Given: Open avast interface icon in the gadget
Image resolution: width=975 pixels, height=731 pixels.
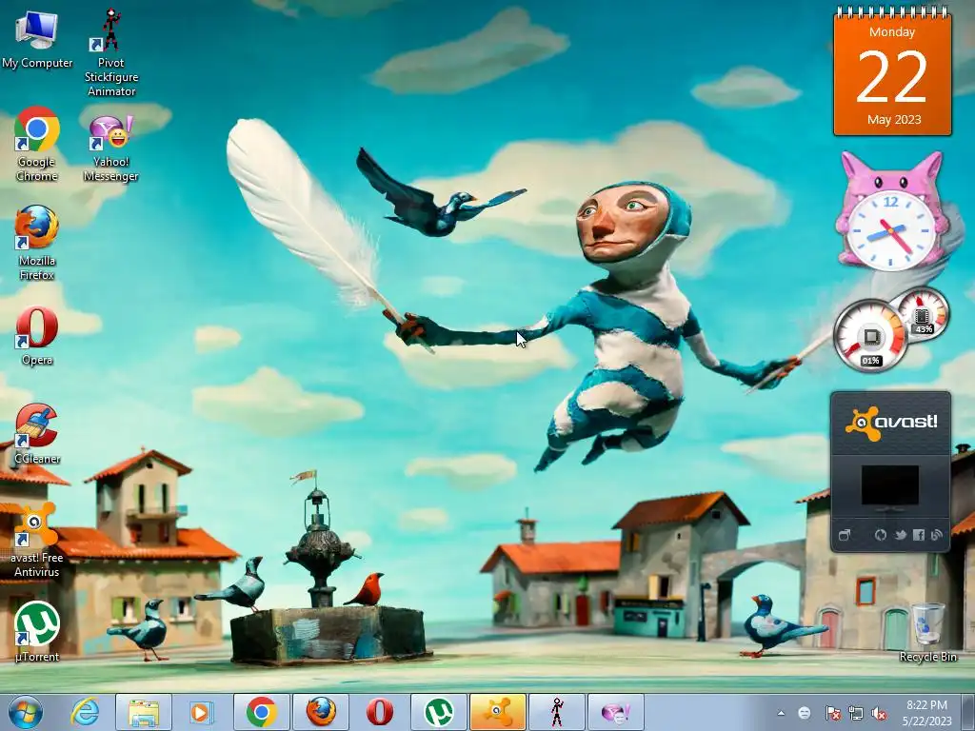Looking at the screenshot, I should point(845,535).
